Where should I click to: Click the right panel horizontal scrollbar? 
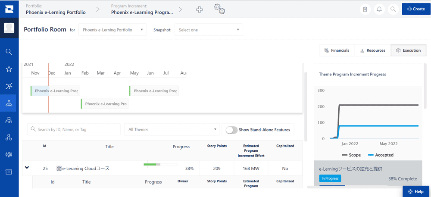(x=355, y=187)
